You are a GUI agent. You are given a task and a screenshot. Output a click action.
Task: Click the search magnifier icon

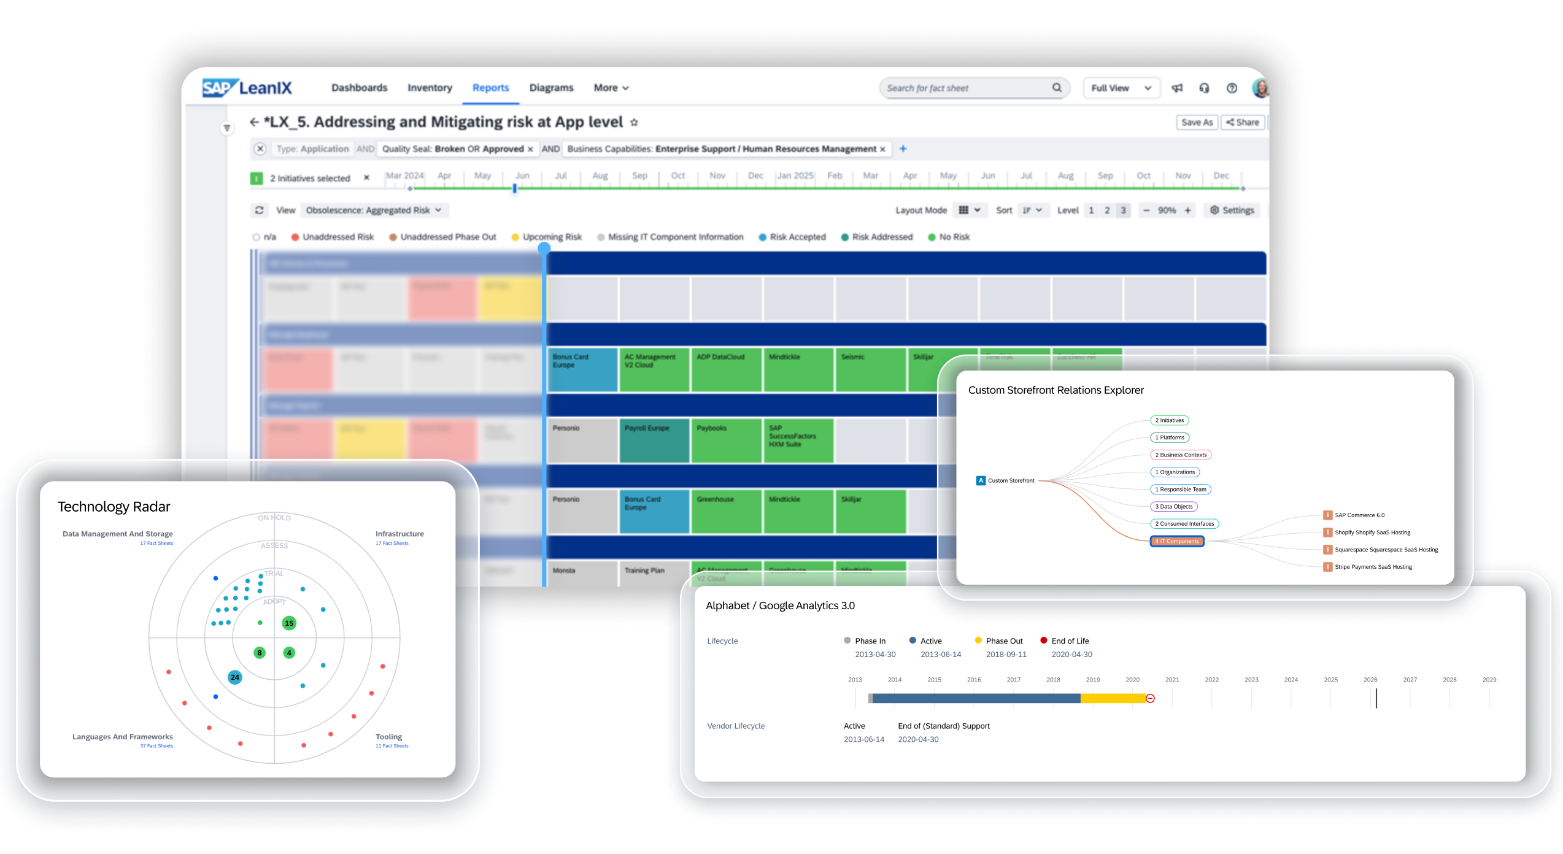tap(1057, 88)
